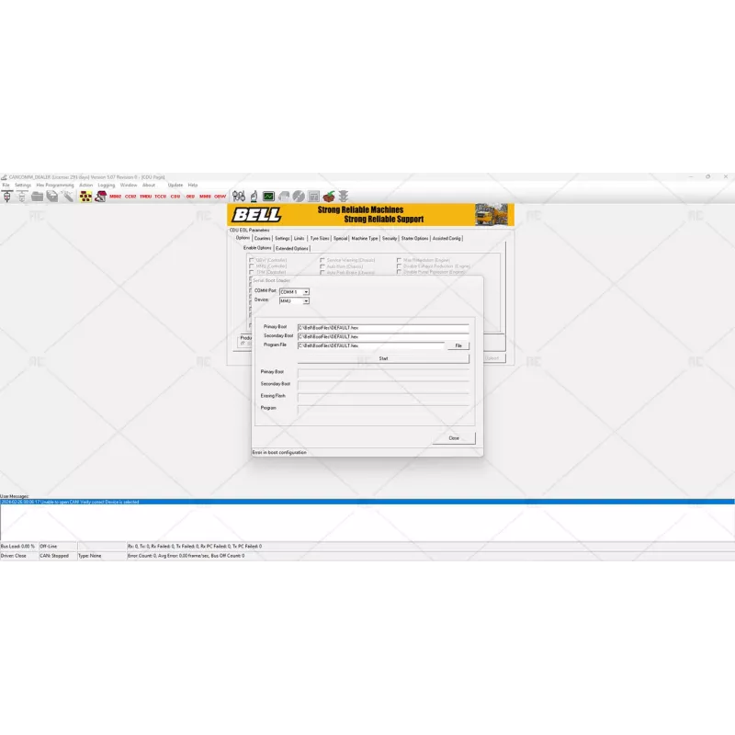Viewport: 735px width, 735px height.
Task: Click the TMDU toolbar icon
Action: click(x=145, y=196)
